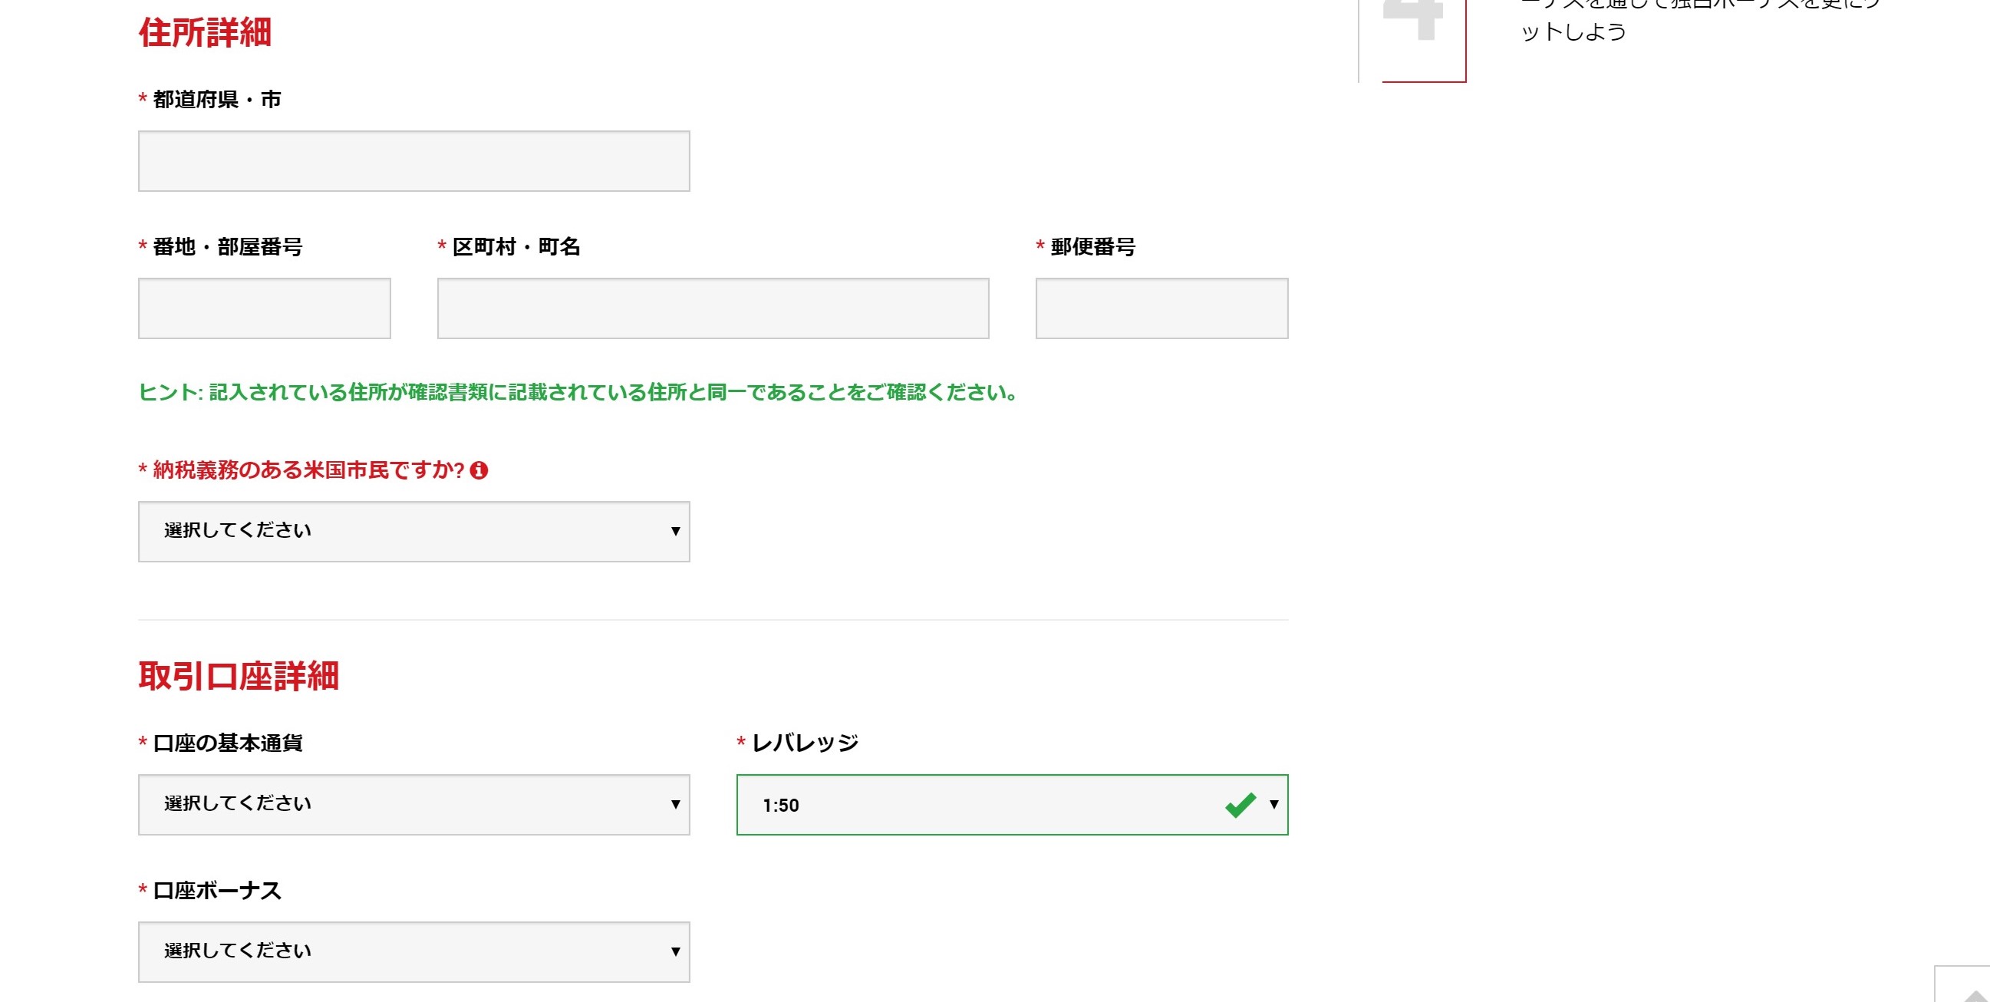Click the 取引口座詳細 section heading

click(x=239, y=676)
